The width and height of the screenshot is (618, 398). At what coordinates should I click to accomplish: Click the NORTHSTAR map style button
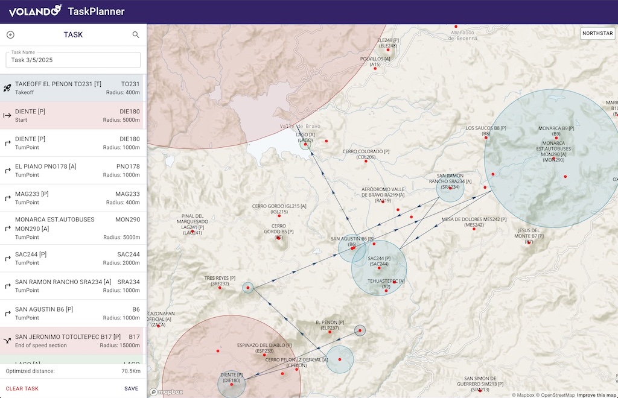pos(597,33)
